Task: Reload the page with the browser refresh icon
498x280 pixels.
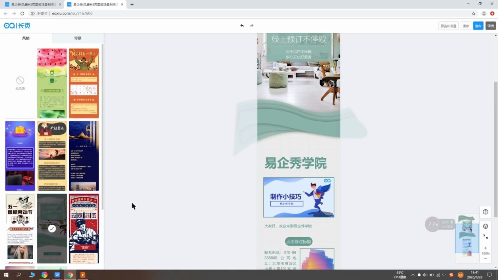Action: pyautogui.click(x=22, y=13)
